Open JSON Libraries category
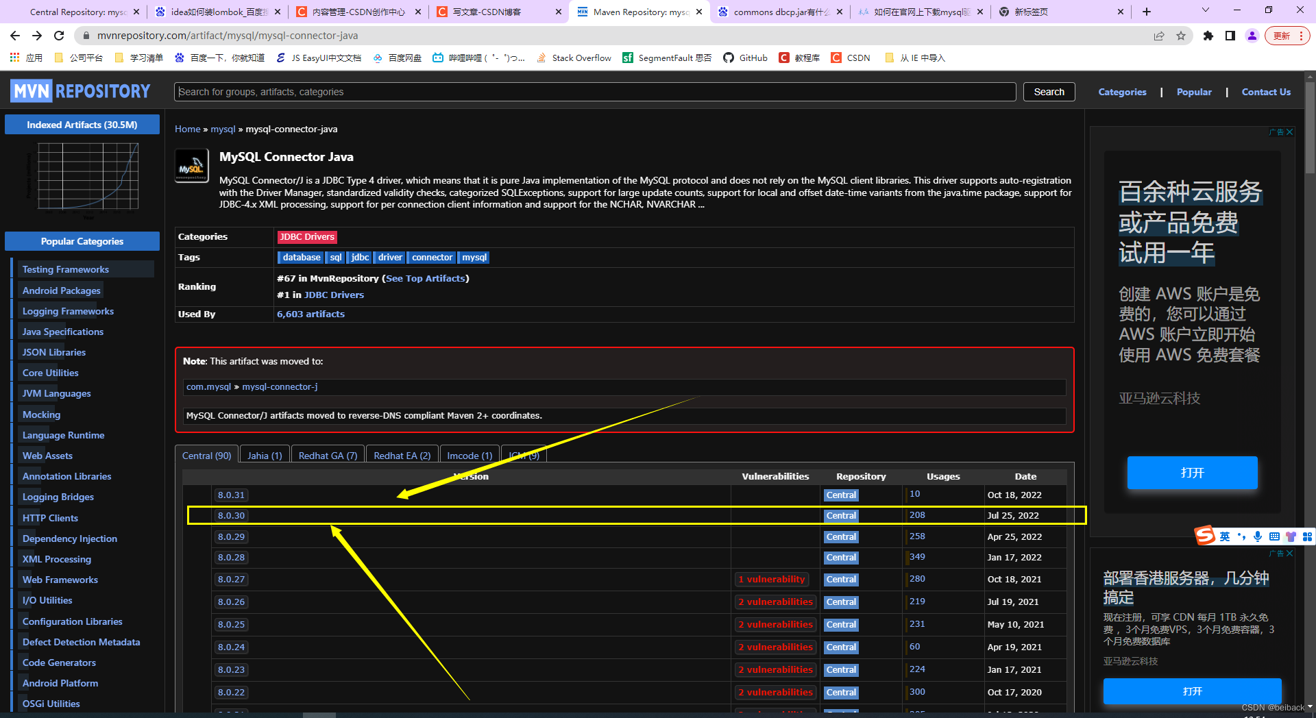The width and height of the screenshot is (1316, 718). (54, 352)
